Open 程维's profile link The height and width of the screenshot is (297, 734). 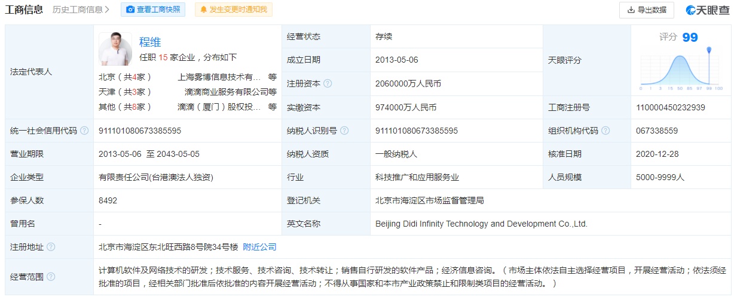(150, 42)
